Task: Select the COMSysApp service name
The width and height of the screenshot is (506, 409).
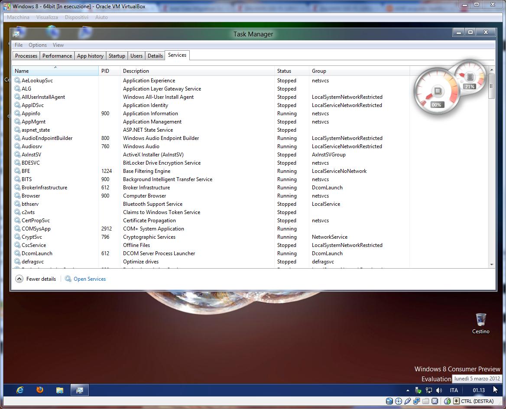Action: pyautogui.click(x=36, y=229)
